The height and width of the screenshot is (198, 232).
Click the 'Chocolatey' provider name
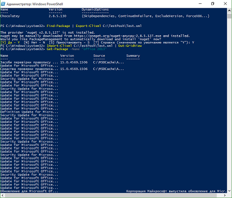point(10,16)
